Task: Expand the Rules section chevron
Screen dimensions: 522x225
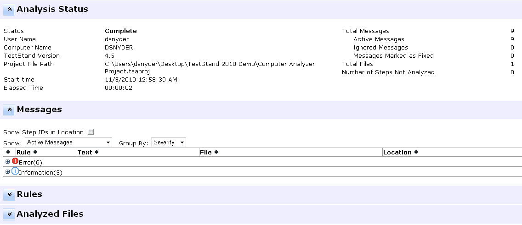Action: click(x=9, y=195)
